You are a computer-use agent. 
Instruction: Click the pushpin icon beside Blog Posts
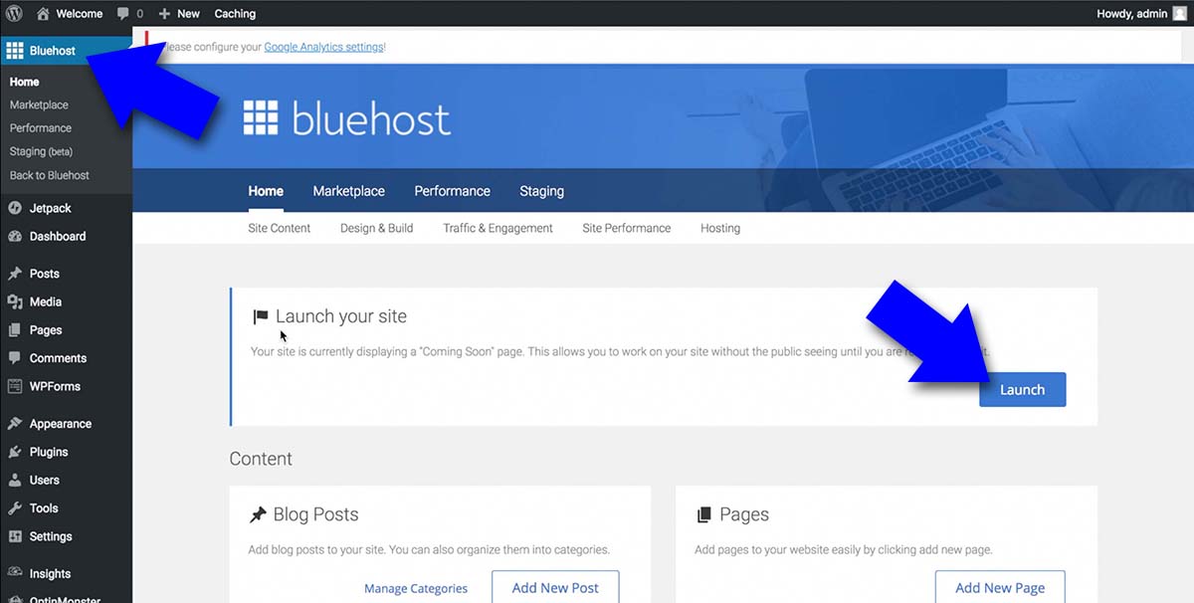tap(258, 515)
